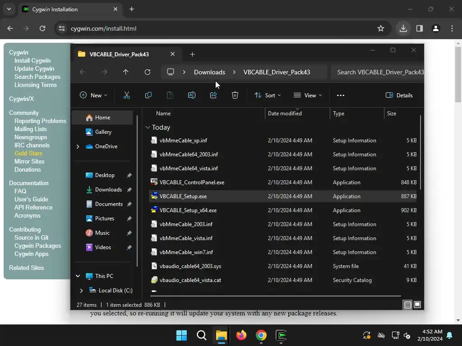Click the Explorer file list vertical scrollbar

[x=420, y=153]
